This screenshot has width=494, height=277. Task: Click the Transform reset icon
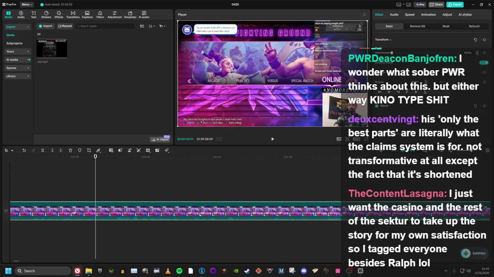pos(475,40)
